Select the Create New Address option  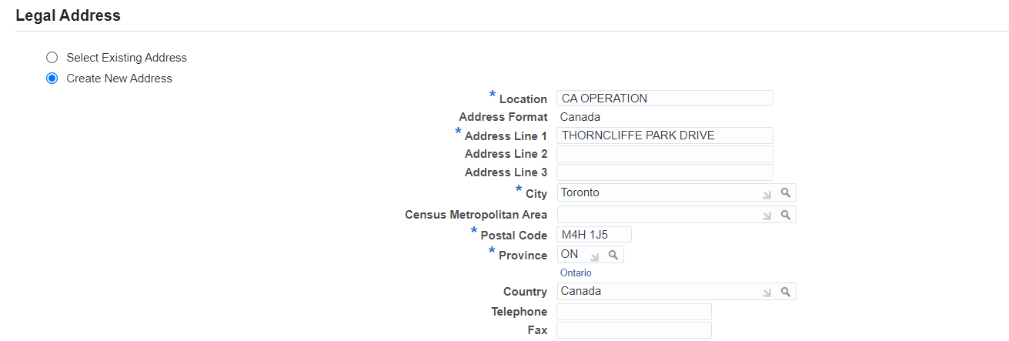click(x=52, y=78)
